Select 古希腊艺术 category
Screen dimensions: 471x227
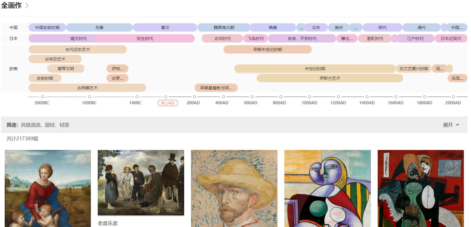87,88
